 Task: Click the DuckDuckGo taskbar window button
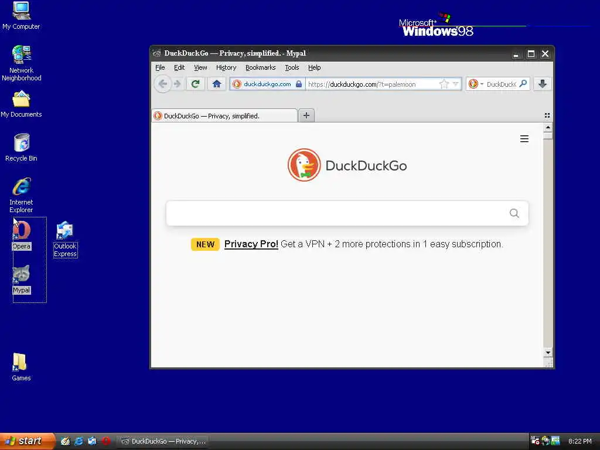click(x=163, y=441)
